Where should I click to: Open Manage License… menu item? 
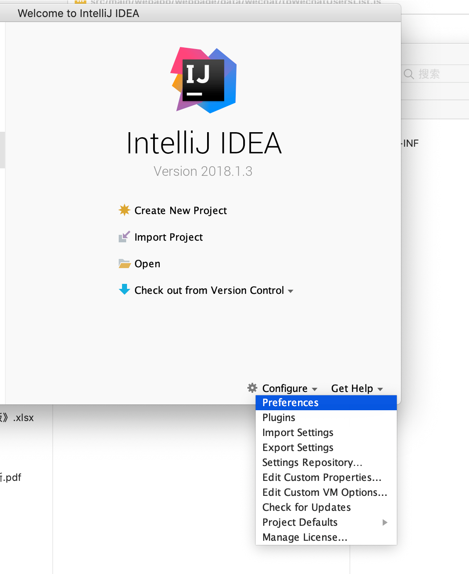coord(326,537)
